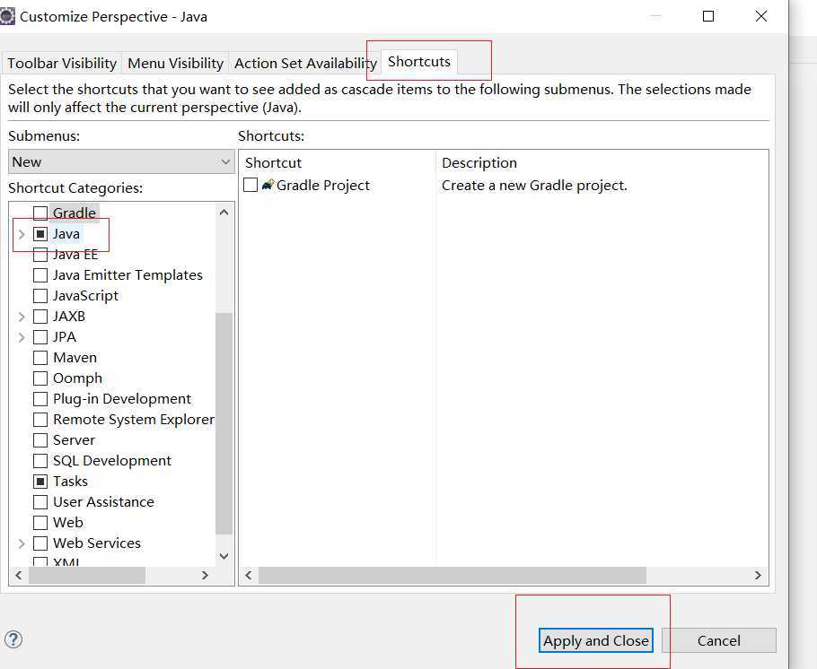Expand the JPA tree node

tap(22, 337)
